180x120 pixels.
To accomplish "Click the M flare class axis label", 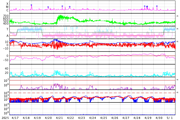I will coord(7,7).
